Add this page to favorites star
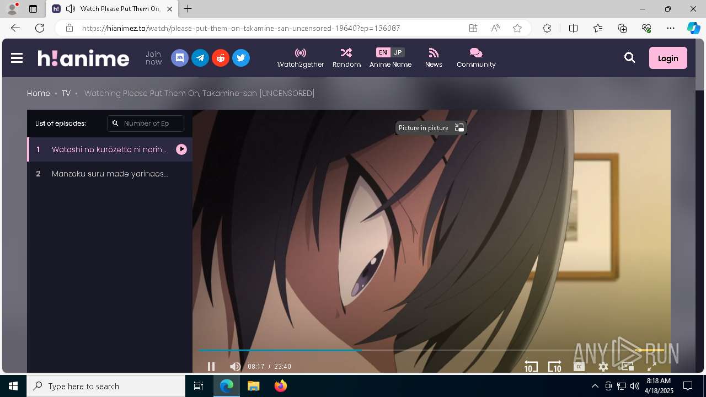 (517, 28)
